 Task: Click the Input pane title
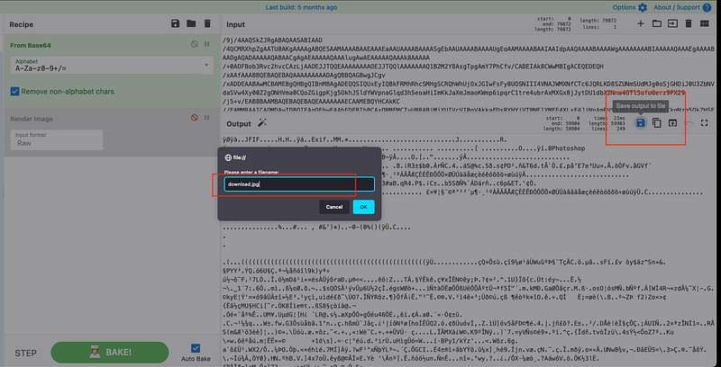(x=235, y=24)
